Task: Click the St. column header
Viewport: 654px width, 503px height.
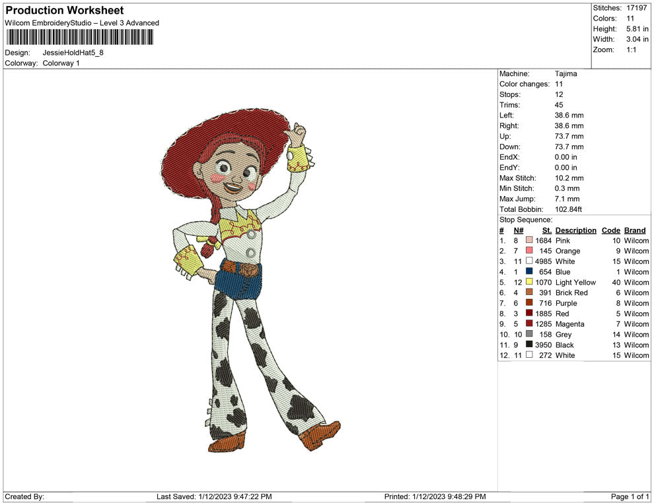Action: coord(546,230)
